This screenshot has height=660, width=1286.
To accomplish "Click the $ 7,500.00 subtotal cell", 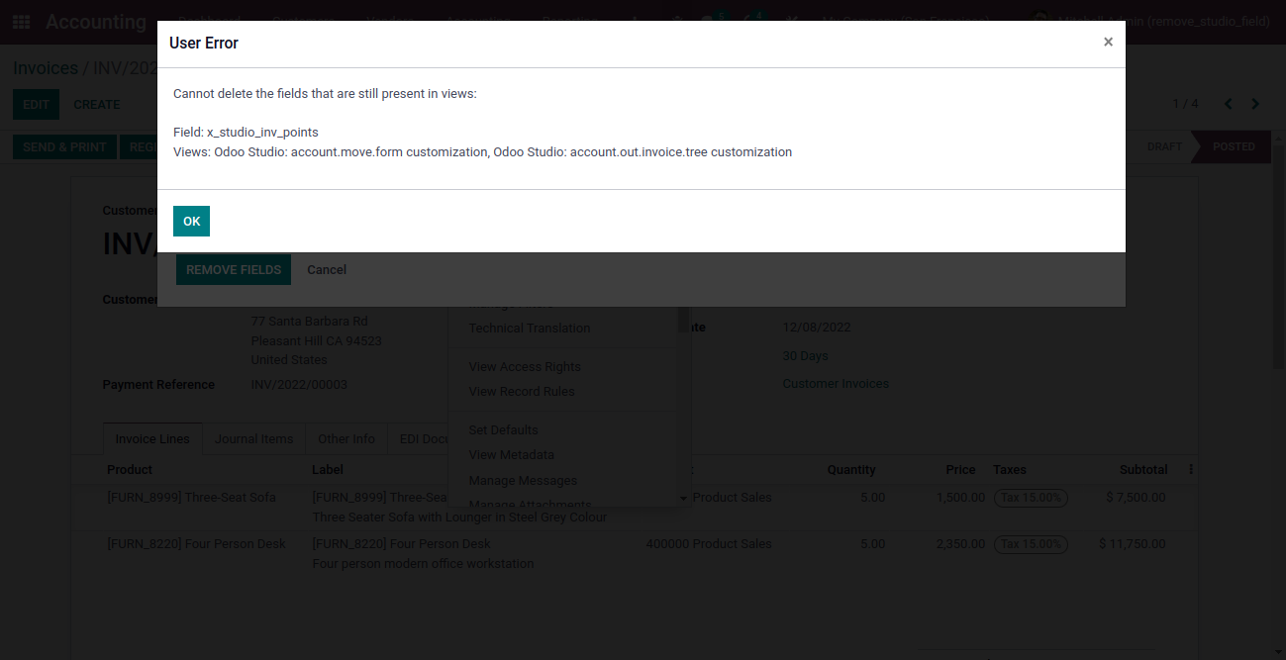I will click(x=1136, y=497).
